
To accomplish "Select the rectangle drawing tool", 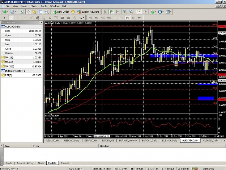I will [62, 18].
